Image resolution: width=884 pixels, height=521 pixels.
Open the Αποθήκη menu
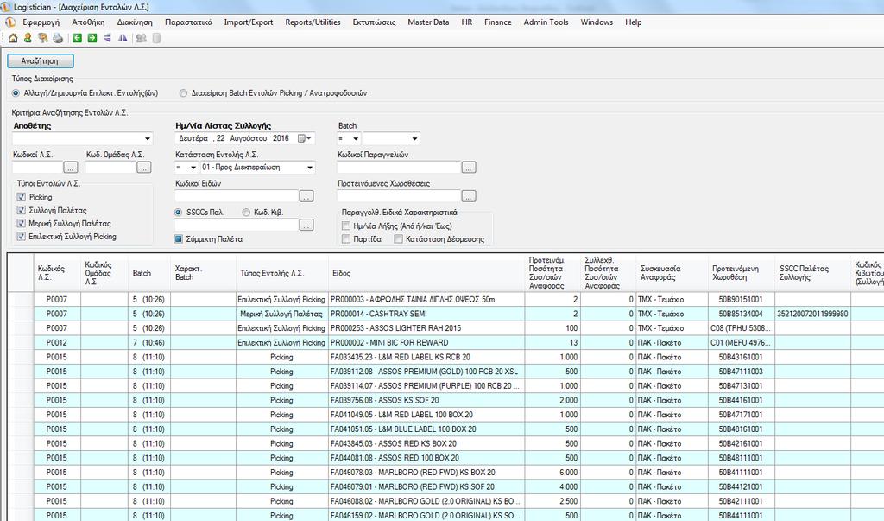[89, 22]
